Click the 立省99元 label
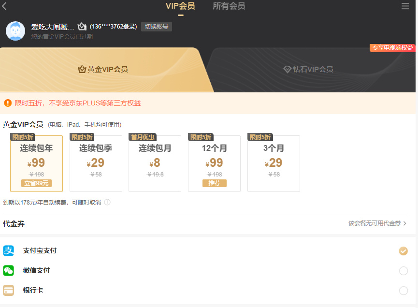 coord(37,183)
